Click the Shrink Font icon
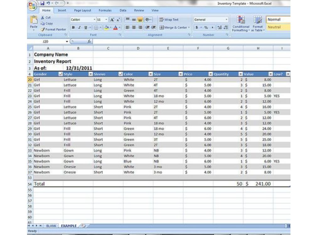 point(118,19)
